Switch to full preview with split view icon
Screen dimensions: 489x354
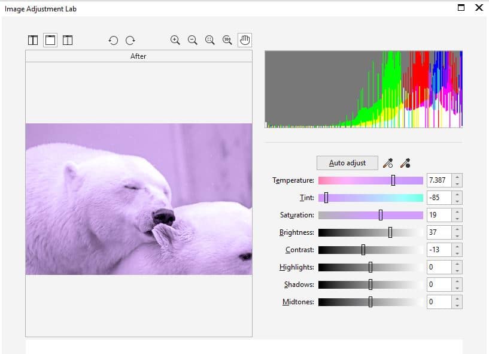click(x=33, y=40)
